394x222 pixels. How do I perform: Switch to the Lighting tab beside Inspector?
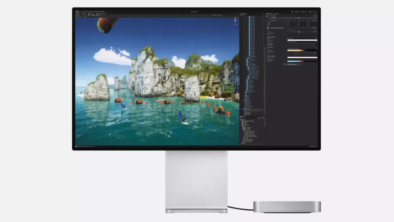tap(277, 14)
